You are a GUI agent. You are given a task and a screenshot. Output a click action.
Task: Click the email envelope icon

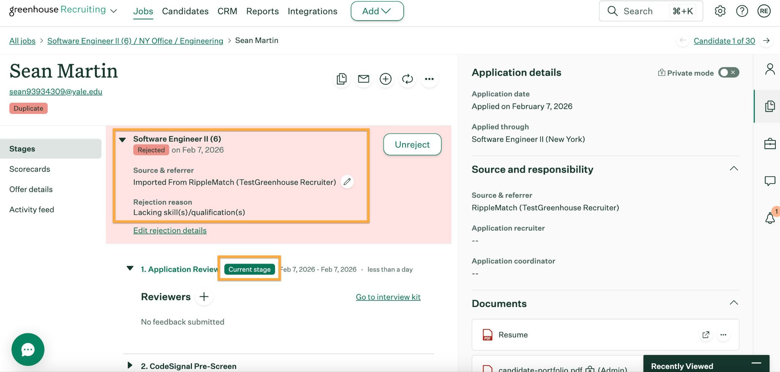[x=364, y=79]
